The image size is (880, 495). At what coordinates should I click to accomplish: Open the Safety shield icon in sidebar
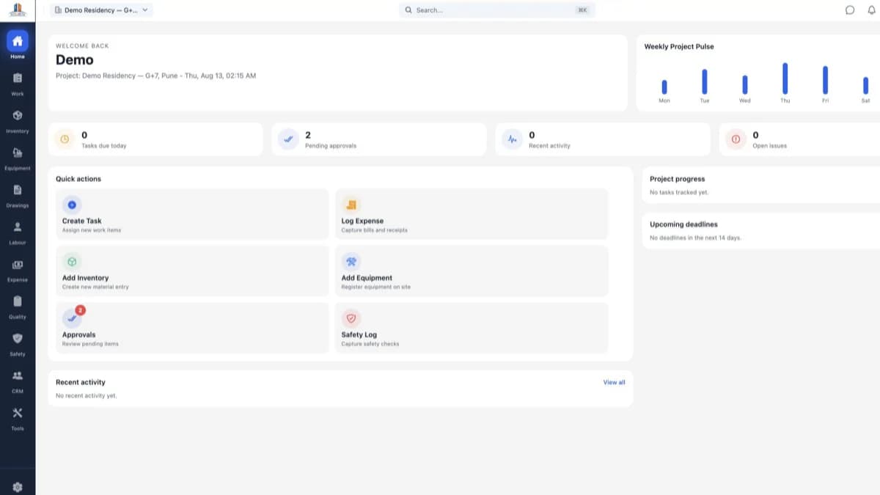tap(18, 344)
